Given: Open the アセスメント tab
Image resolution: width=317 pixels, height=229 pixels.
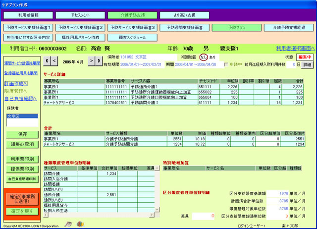Looking at the screenshot, I should point(80,15).
